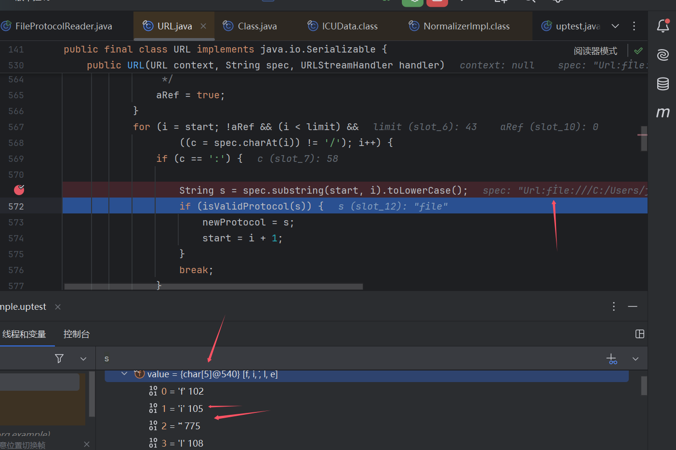Minimize the debug tool window

pos(633,306)
